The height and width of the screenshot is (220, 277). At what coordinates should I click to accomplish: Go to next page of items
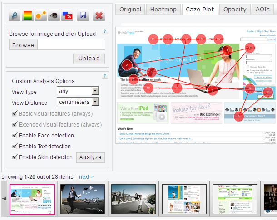pos(86,176)
